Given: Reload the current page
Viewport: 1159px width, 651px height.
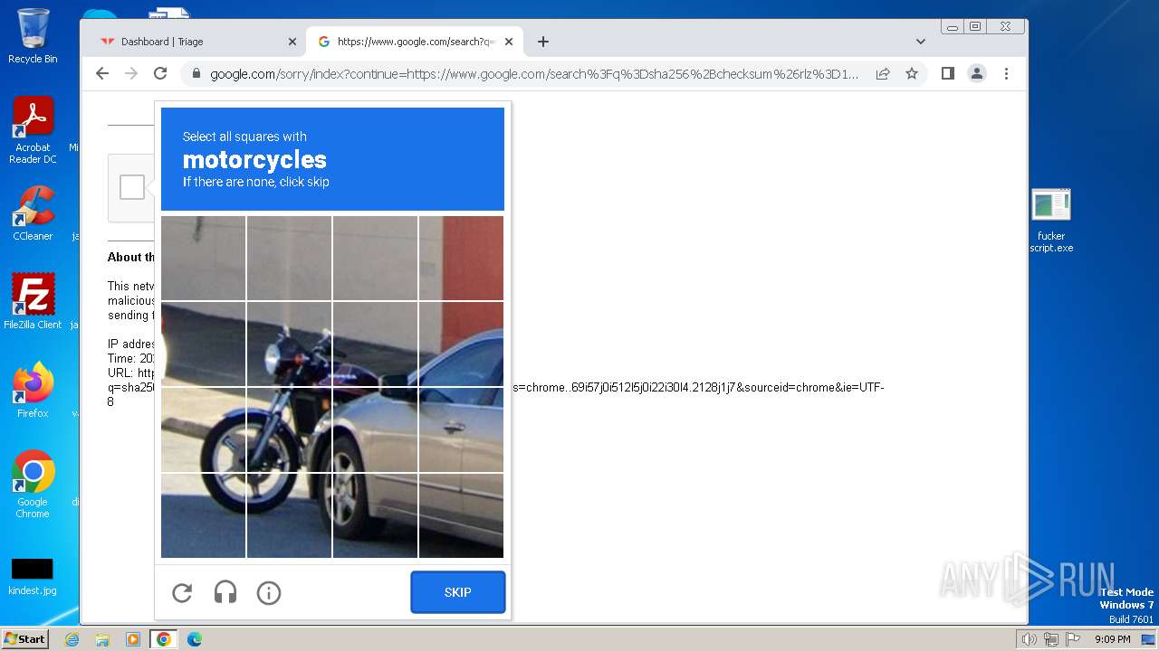Looking at the screenshot, I should [160, 74].
